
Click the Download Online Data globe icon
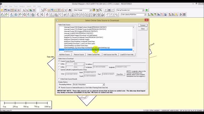(9, 10)
